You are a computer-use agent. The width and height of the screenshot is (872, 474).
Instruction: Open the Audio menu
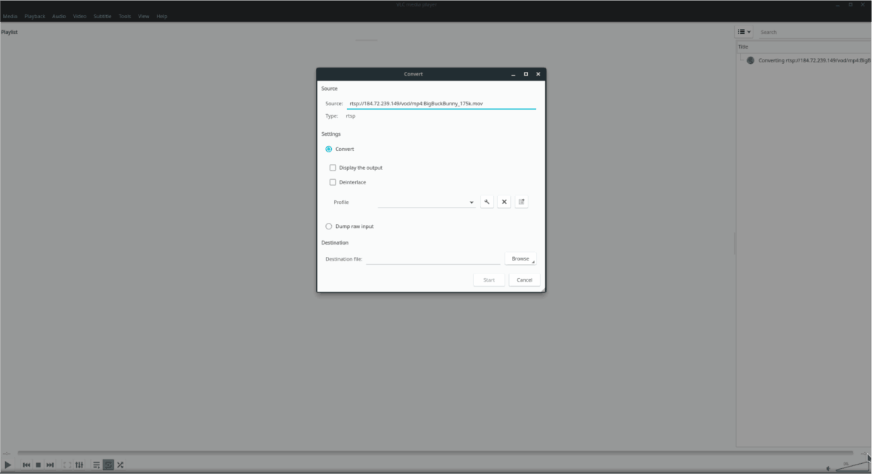pos(59,16)
